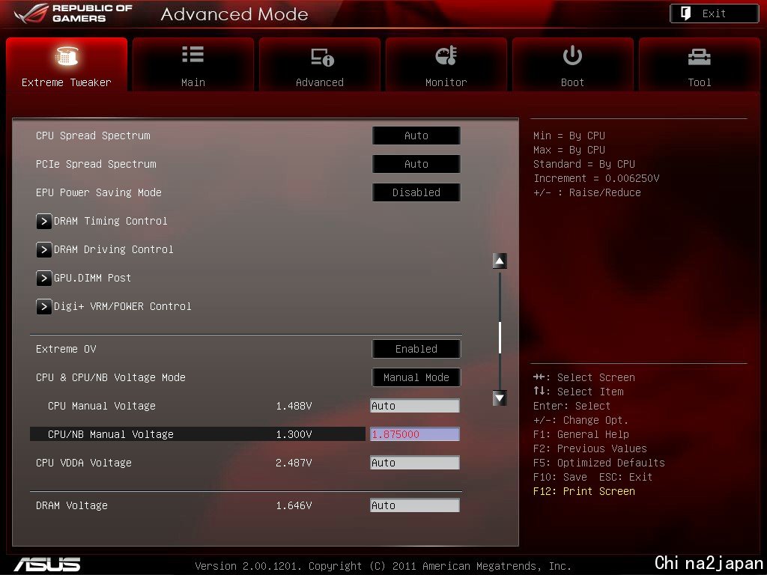Toggle Extreme OV Enabled option
The image size is (767, 575).
click(x=416, y=349)
